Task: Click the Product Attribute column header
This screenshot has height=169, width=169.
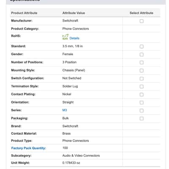Action: [24, 13]
